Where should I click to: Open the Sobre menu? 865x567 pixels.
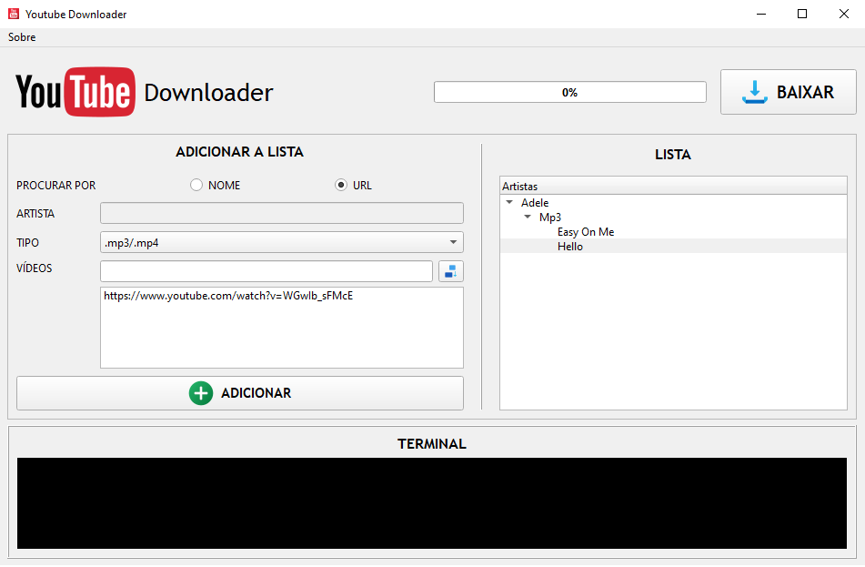click(x=22, y=37)
